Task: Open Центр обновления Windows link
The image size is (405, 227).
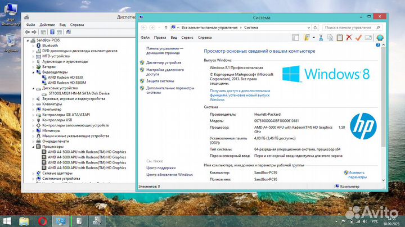Action: (x=169, y=175)
